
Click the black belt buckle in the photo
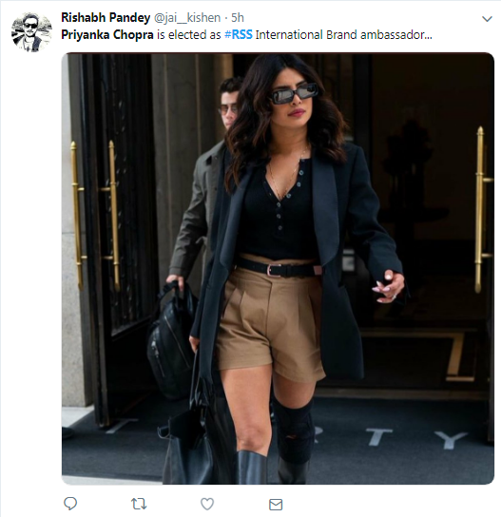273,269
